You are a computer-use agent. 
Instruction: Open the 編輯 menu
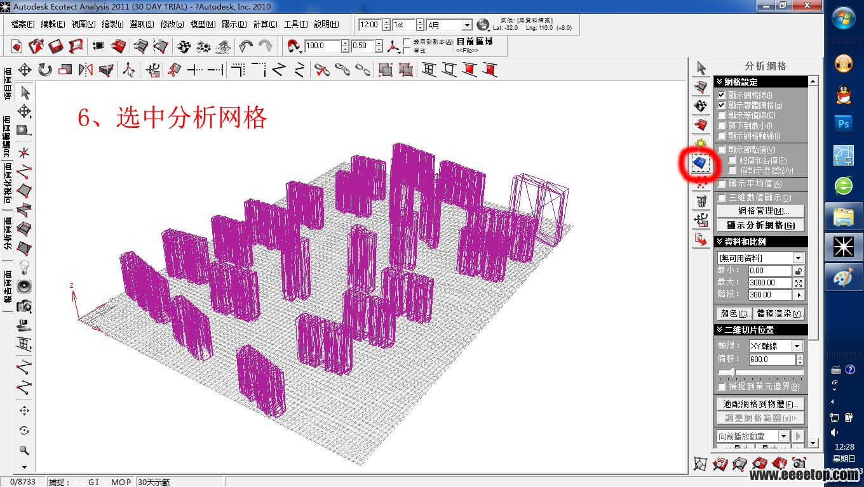pyautogui.click(x=53, y=25)
